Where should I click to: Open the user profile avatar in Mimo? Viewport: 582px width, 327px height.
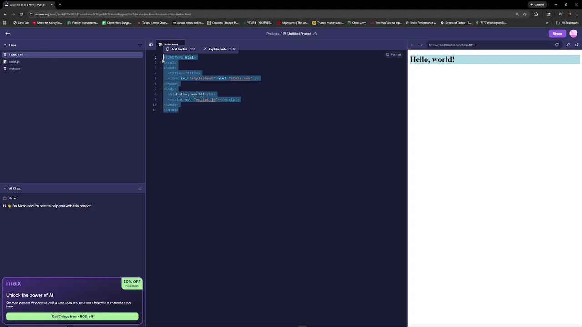[573, 33]
